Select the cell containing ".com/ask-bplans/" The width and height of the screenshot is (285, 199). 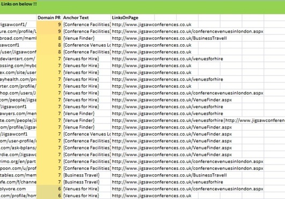(18, 148)
